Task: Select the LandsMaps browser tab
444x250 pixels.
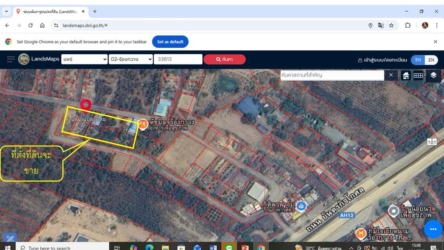Action: click(x=49, y=12)
